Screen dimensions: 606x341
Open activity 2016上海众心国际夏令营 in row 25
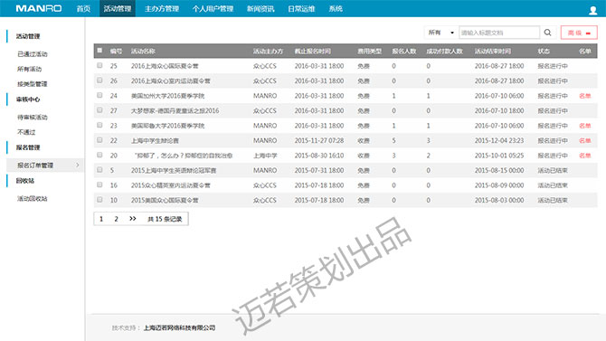point(165,66)
